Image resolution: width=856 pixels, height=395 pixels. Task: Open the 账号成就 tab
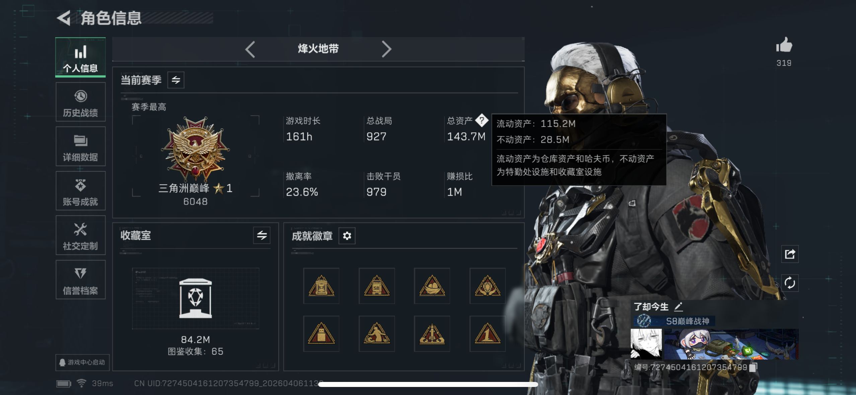pyautogui.click(x=81, y=191)
